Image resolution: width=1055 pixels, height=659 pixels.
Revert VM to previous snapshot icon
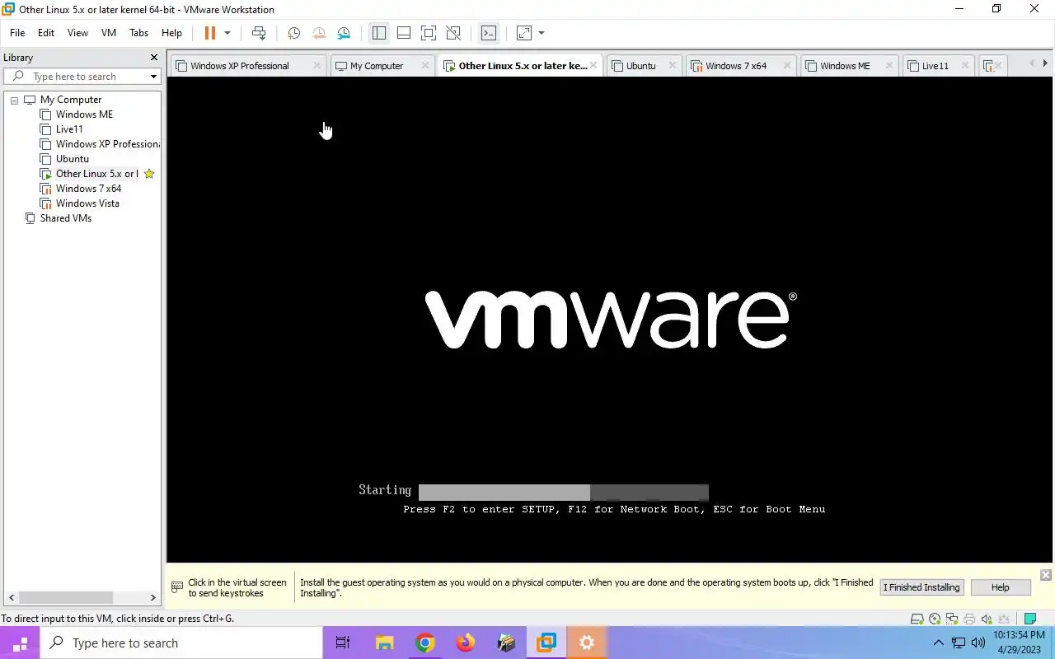point(319,33)
